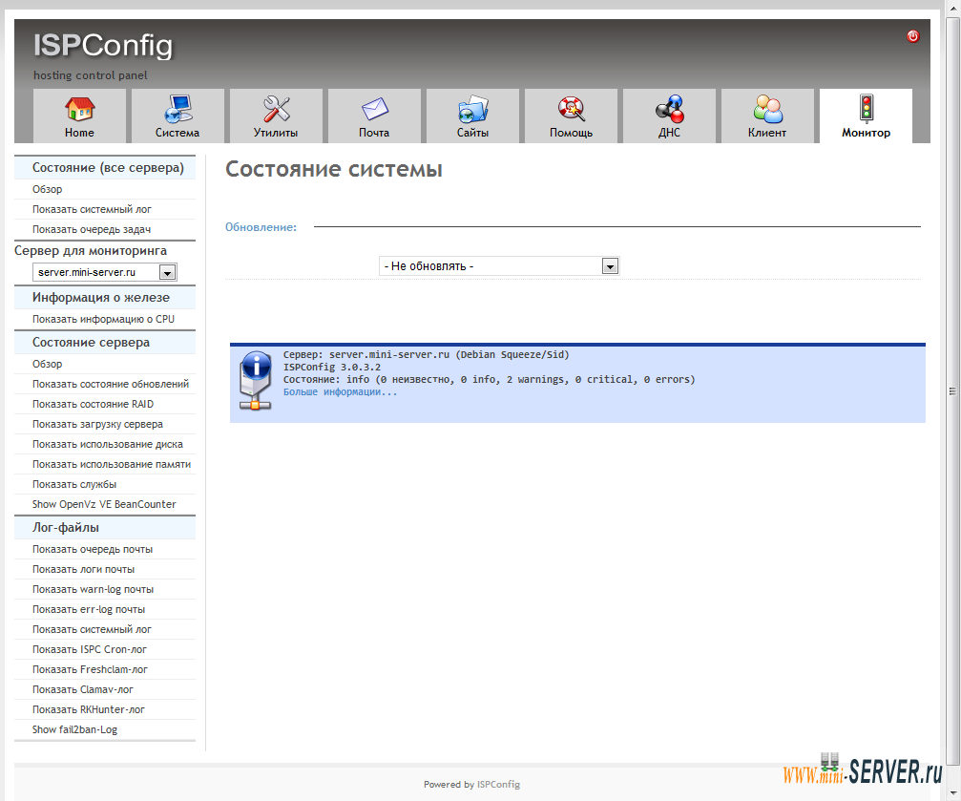Open Показать использование диска
Image resolution: width=961 pixels, height=801 pixels.
point(107,444)
